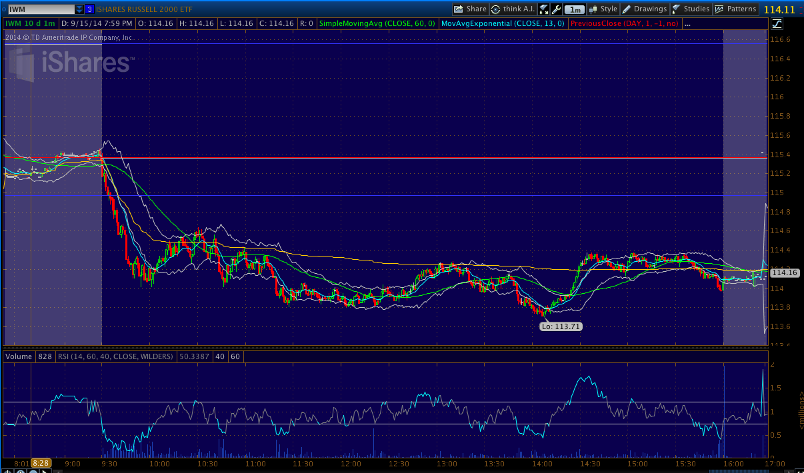Click the Share button in chart toolbar
The image size is (804, 473).
pos(470,9)
